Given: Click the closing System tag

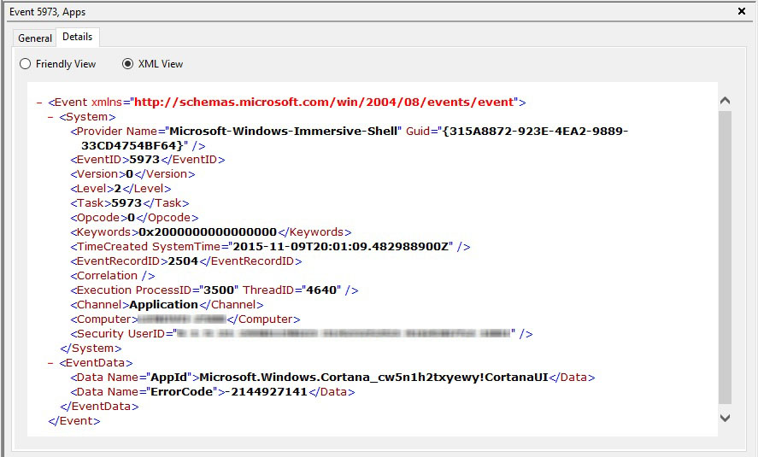Looking at the screenshot, I should pyautogui.click(x=91, y=349).
